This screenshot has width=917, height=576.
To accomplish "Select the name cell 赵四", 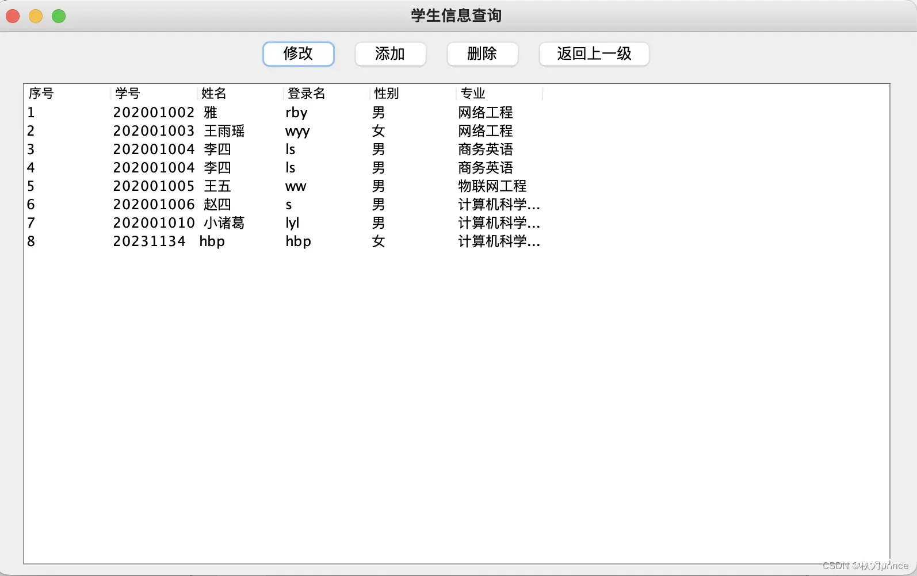I will click(x=240, y=205).
